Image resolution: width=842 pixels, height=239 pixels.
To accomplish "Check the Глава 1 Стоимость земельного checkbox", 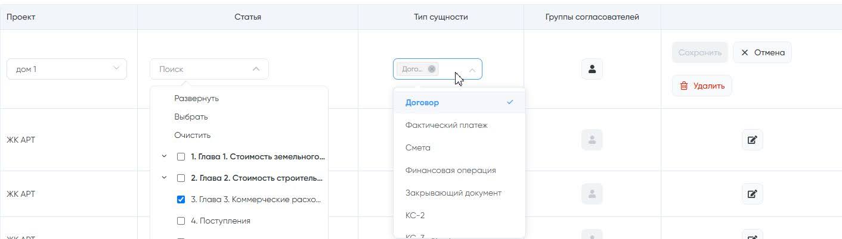I will pos(181,157).
